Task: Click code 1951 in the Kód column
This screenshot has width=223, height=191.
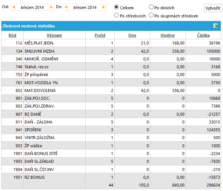Action: 18,177
